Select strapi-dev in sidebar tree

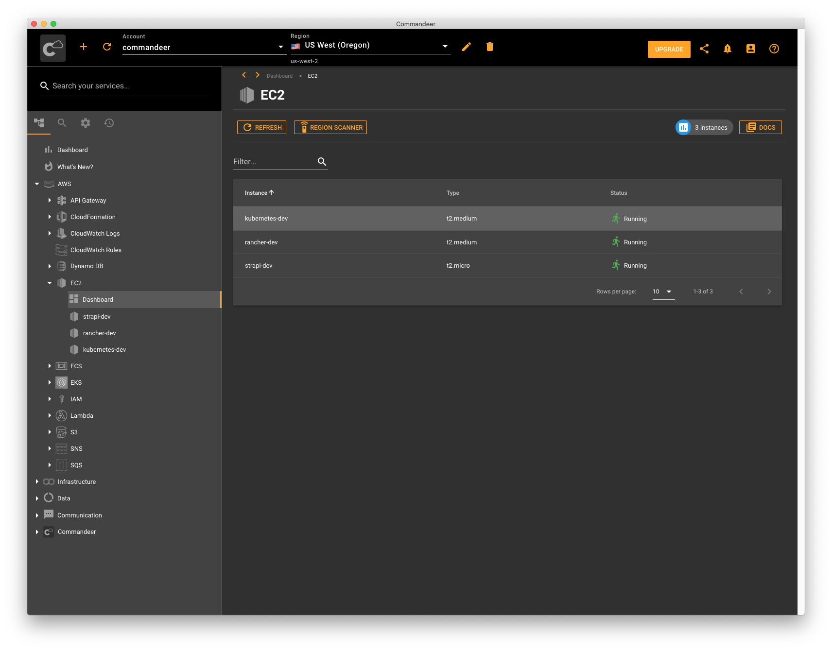[x=97, y=316]
